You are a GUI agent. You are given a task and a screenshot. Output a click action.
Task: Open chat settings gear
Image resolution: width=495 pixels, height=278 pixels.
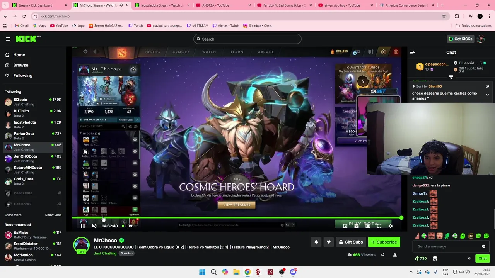(469, 258)
